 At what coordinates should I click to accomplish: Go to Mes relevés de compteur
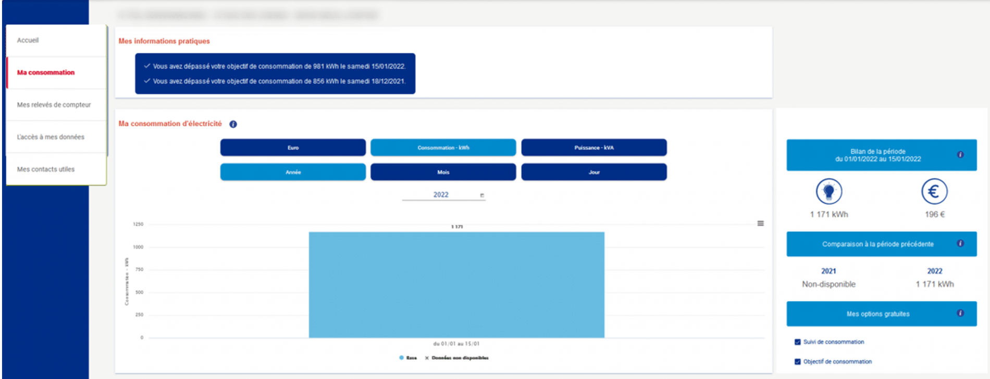point(54,105)
